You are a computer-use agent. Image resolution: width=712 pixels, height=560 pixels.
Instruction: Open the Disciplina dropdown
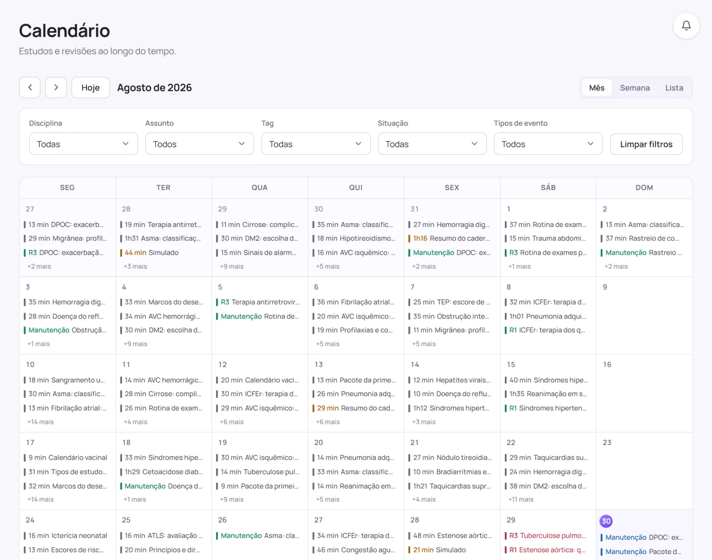click(x=84, y=144)
